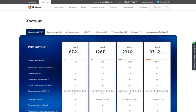Viewport: 196px width, 112px height.
Task: Click the Количество сайтов, баз данных label
Action: 40,68
